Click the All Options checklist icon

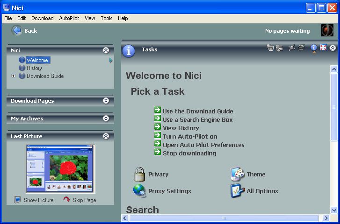point(238,191)
